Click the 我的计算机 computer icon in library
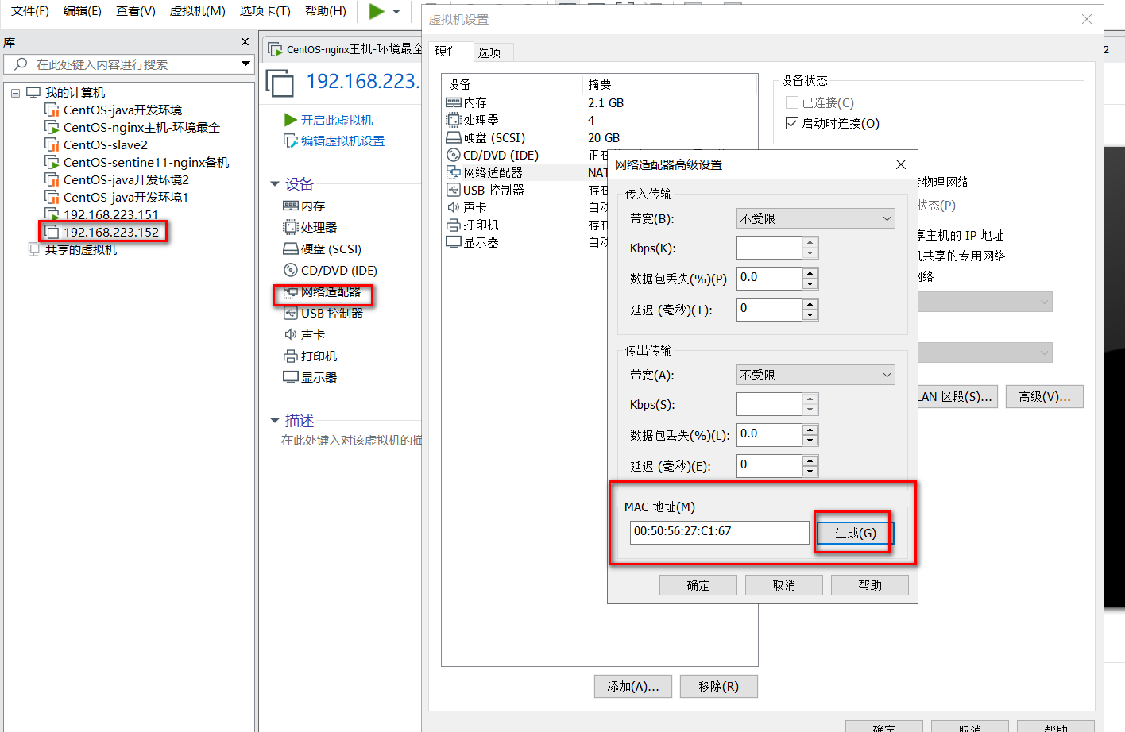The width and height of the screenshot is (1125, 732). (x=33, y=92)
